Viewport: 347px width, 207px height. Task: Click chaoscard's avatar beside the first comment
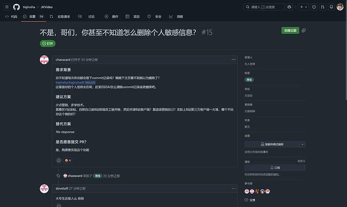(x=44, y=60)
